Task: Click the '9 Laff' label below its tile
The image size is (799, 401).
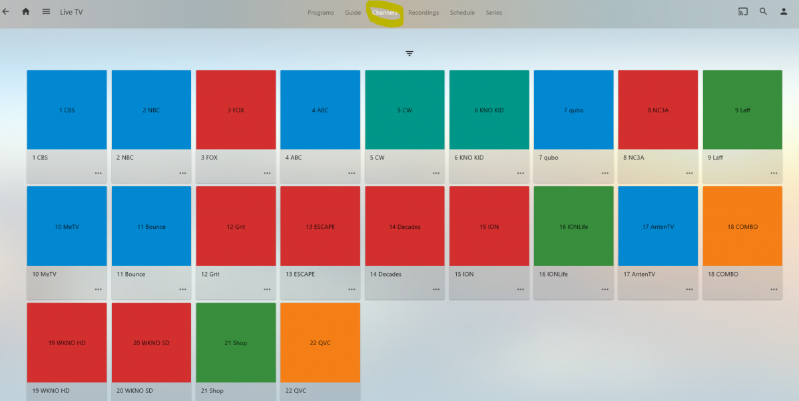Action: 715,158
